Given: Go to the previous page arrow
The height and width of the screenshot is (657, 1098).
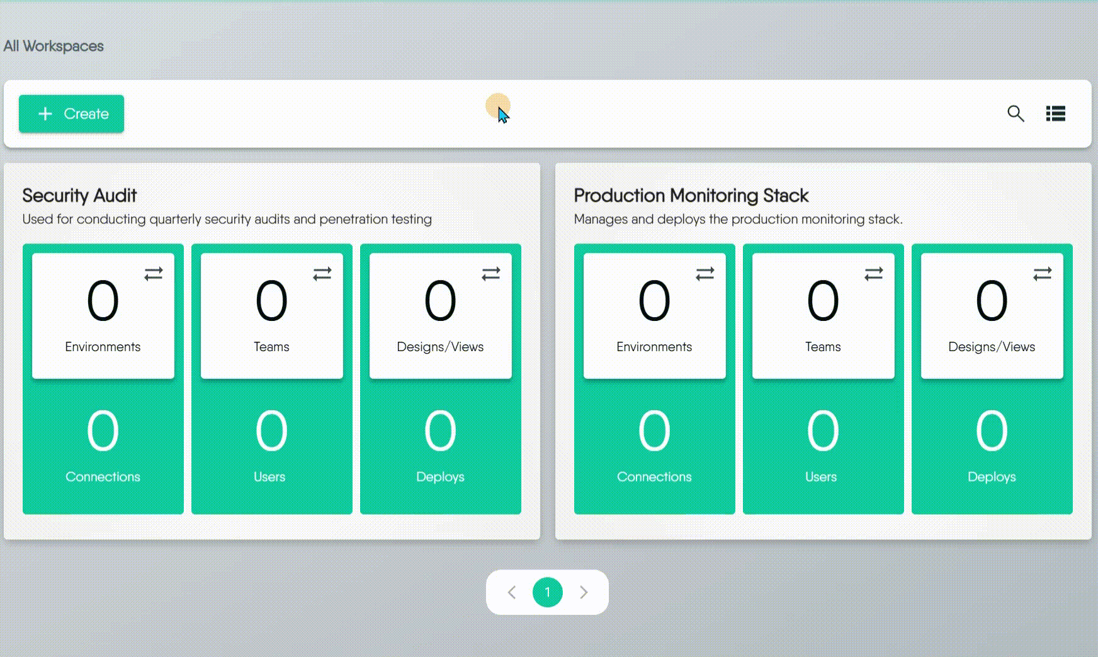Looking at the screenshot, I should (512, 592).
